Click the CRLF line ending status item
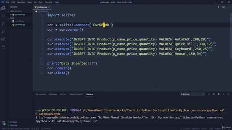 211,129
